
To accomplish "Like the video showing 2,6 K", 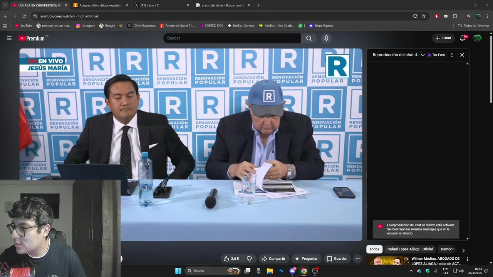I will click(231, 259).
